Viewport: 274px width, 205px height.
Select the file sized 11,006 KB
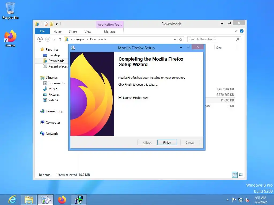click(x=227, y=100)
